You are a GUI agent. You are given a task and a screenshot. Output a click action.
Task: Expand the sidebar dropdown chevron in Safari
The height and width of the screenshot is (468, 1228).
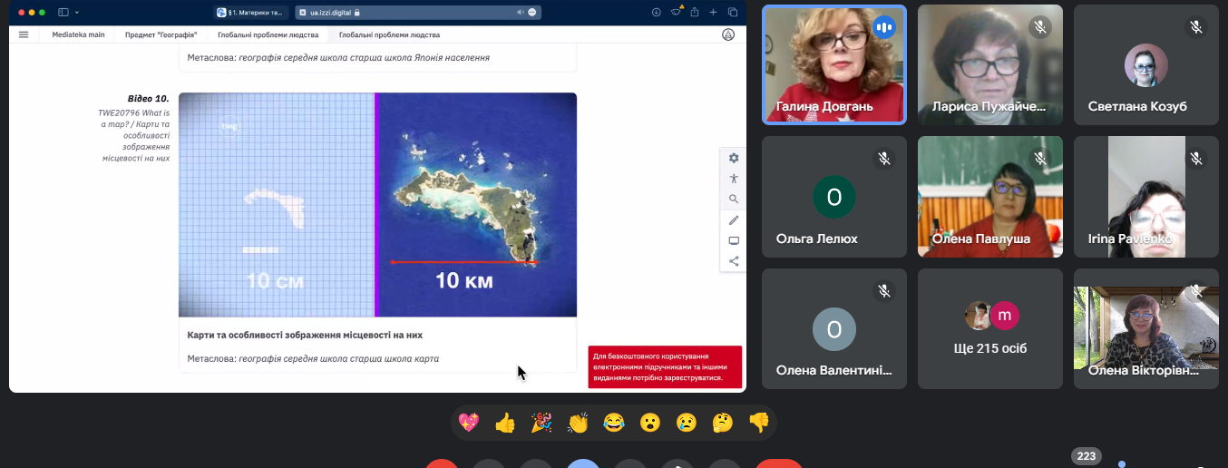(x=77, y=13)
